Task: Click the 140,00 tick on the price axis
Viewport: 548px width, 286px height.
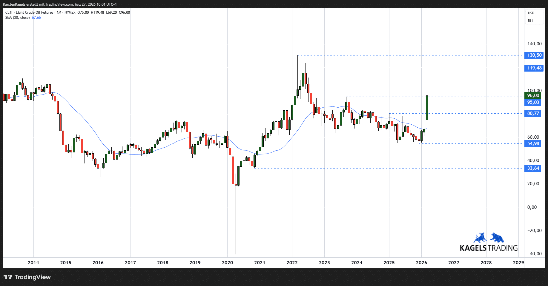Action: (x=534, y=44)
